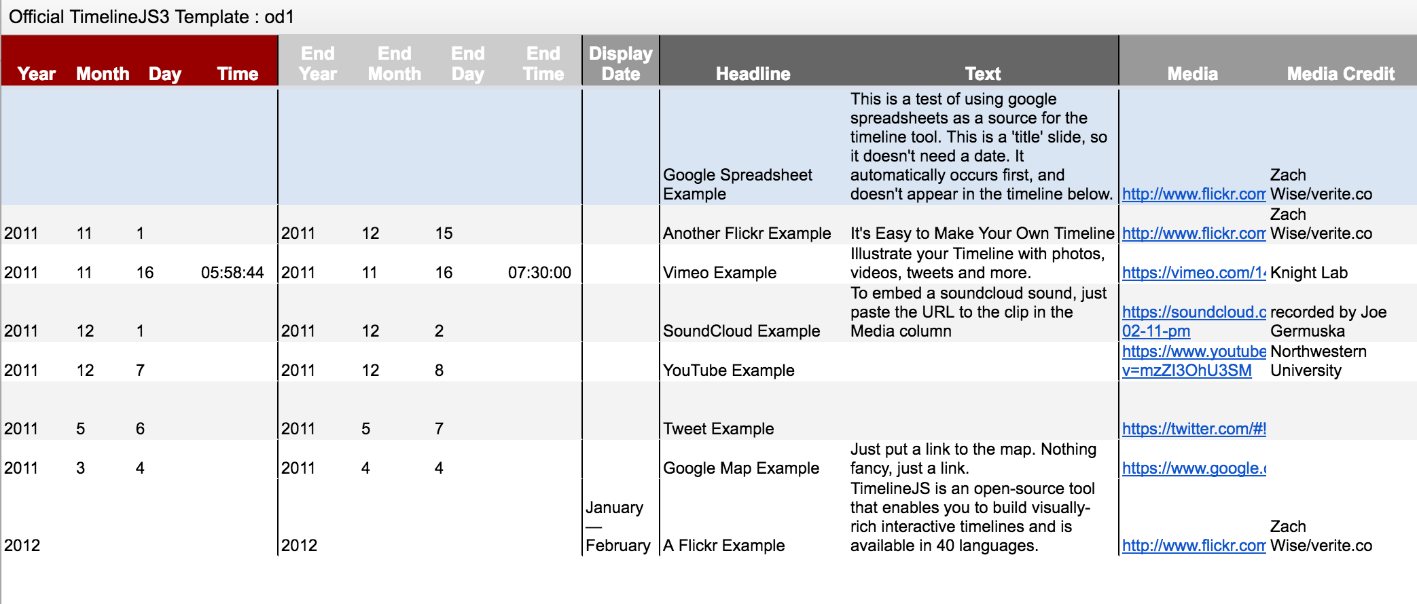Select End Day '8' in the YouTube Example row
This screenshot has height=604, width=1417.
click(439, 371)
